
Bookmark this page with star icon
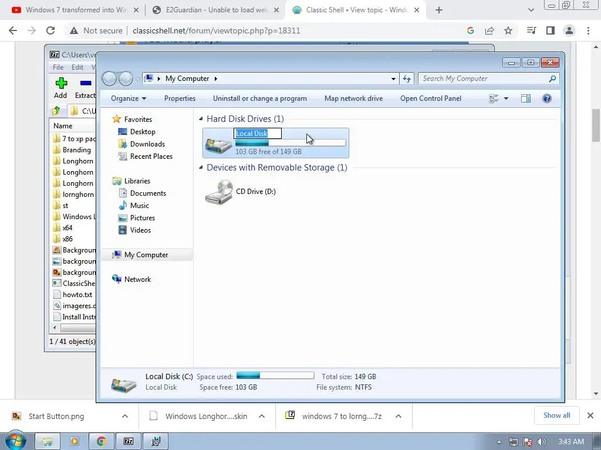pos(508,30)
